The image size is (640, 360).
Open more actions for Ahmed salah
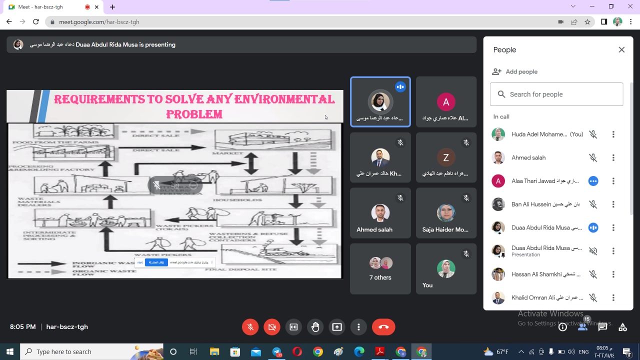(613, 157)
